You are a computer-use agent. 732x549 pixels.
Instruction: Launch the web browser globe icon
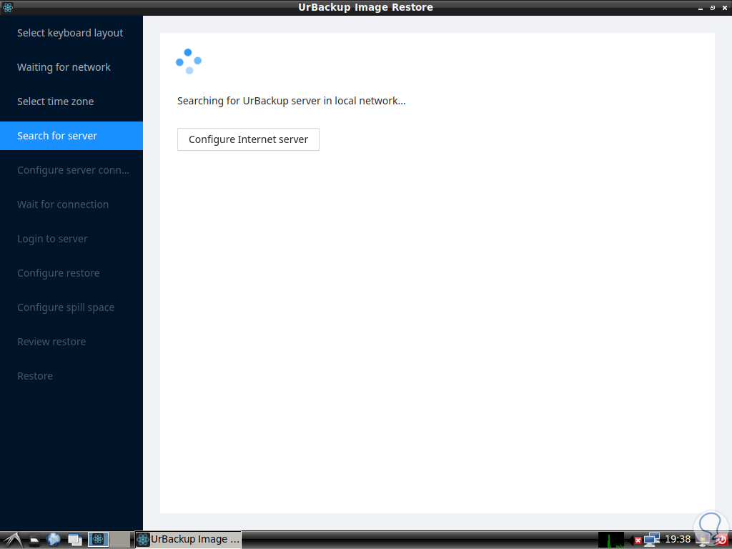coord(54,540)
